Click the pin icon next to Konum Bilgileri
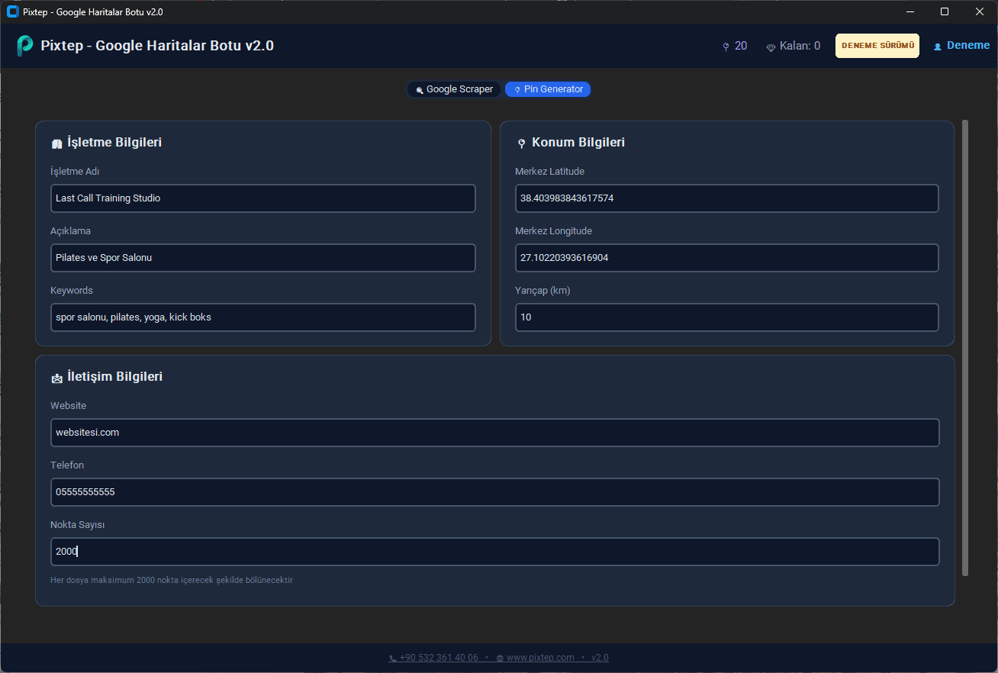The image size is (998, 673). pyautogui.click(x=522, y=143)
